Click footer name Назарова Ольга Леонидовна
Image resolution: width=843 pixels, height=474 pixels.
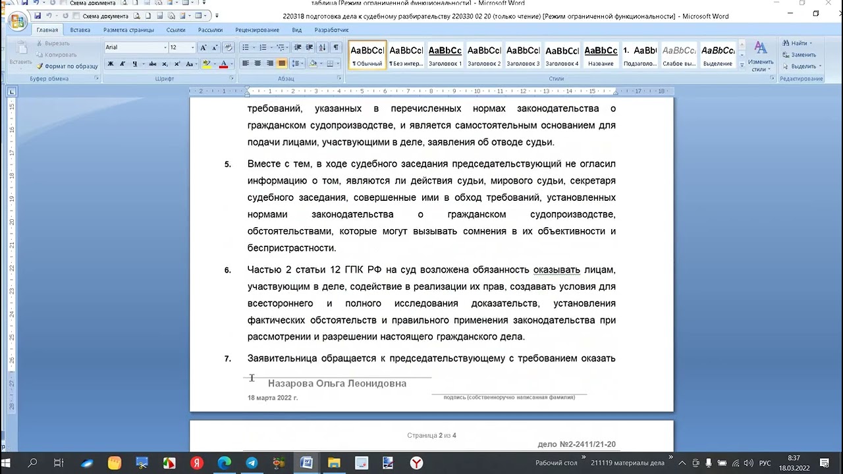click(337, 383)
